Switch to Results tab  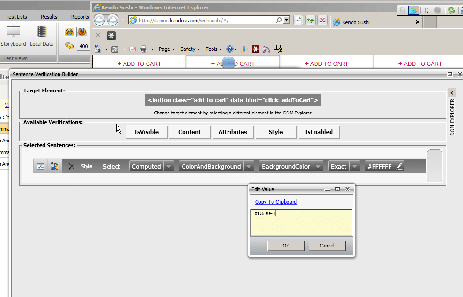coord(49,17)
